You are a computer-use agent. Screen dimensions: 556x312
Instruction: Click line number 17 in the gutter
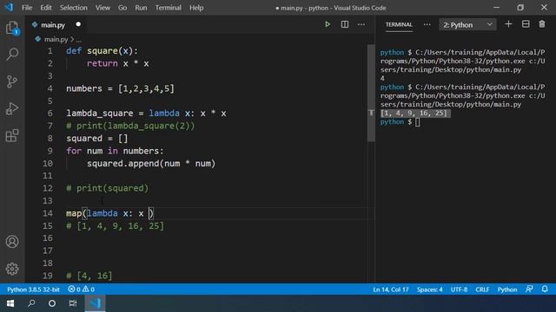pos(48,250)
